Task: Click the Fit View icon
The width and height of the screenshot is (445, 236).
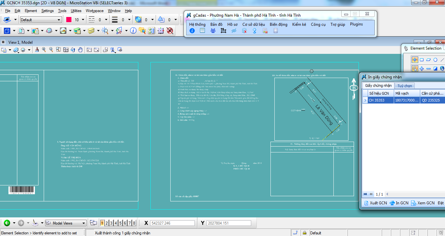Action: tap(66, 50)
